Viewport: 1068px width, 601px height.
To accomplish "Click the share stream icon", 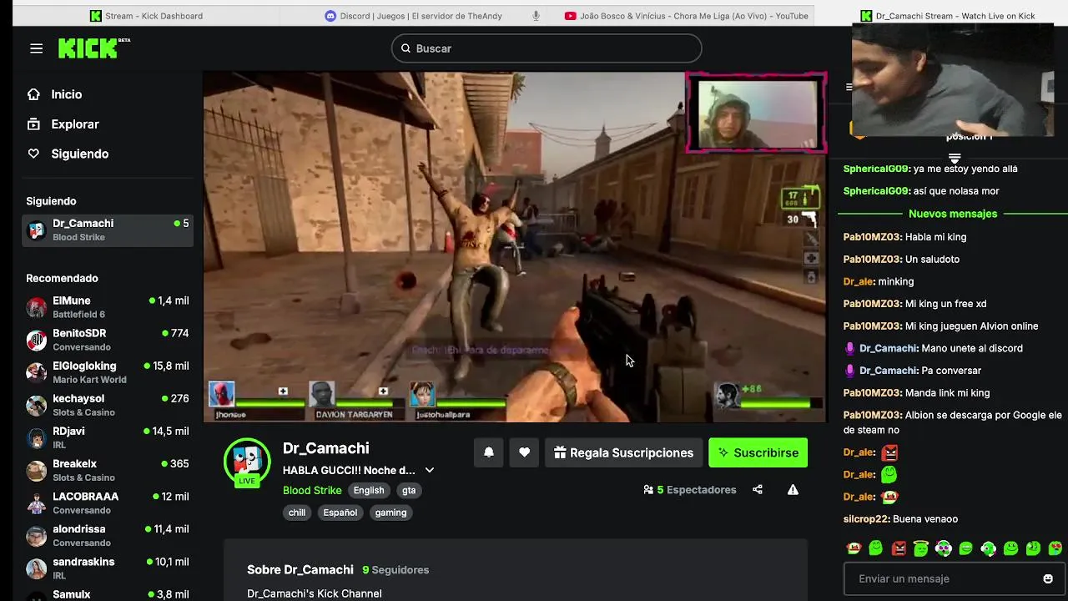I will [x=758, y=490].
